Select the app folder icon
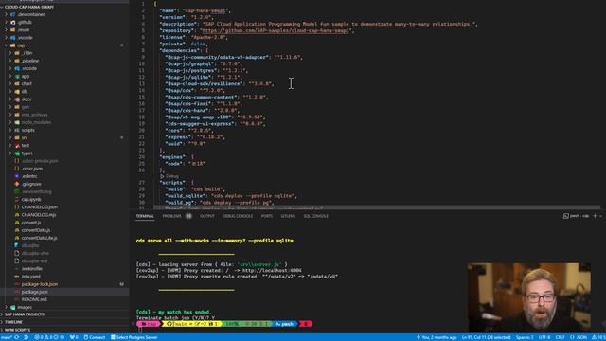The image size is (606, 341). pos(17,76)
